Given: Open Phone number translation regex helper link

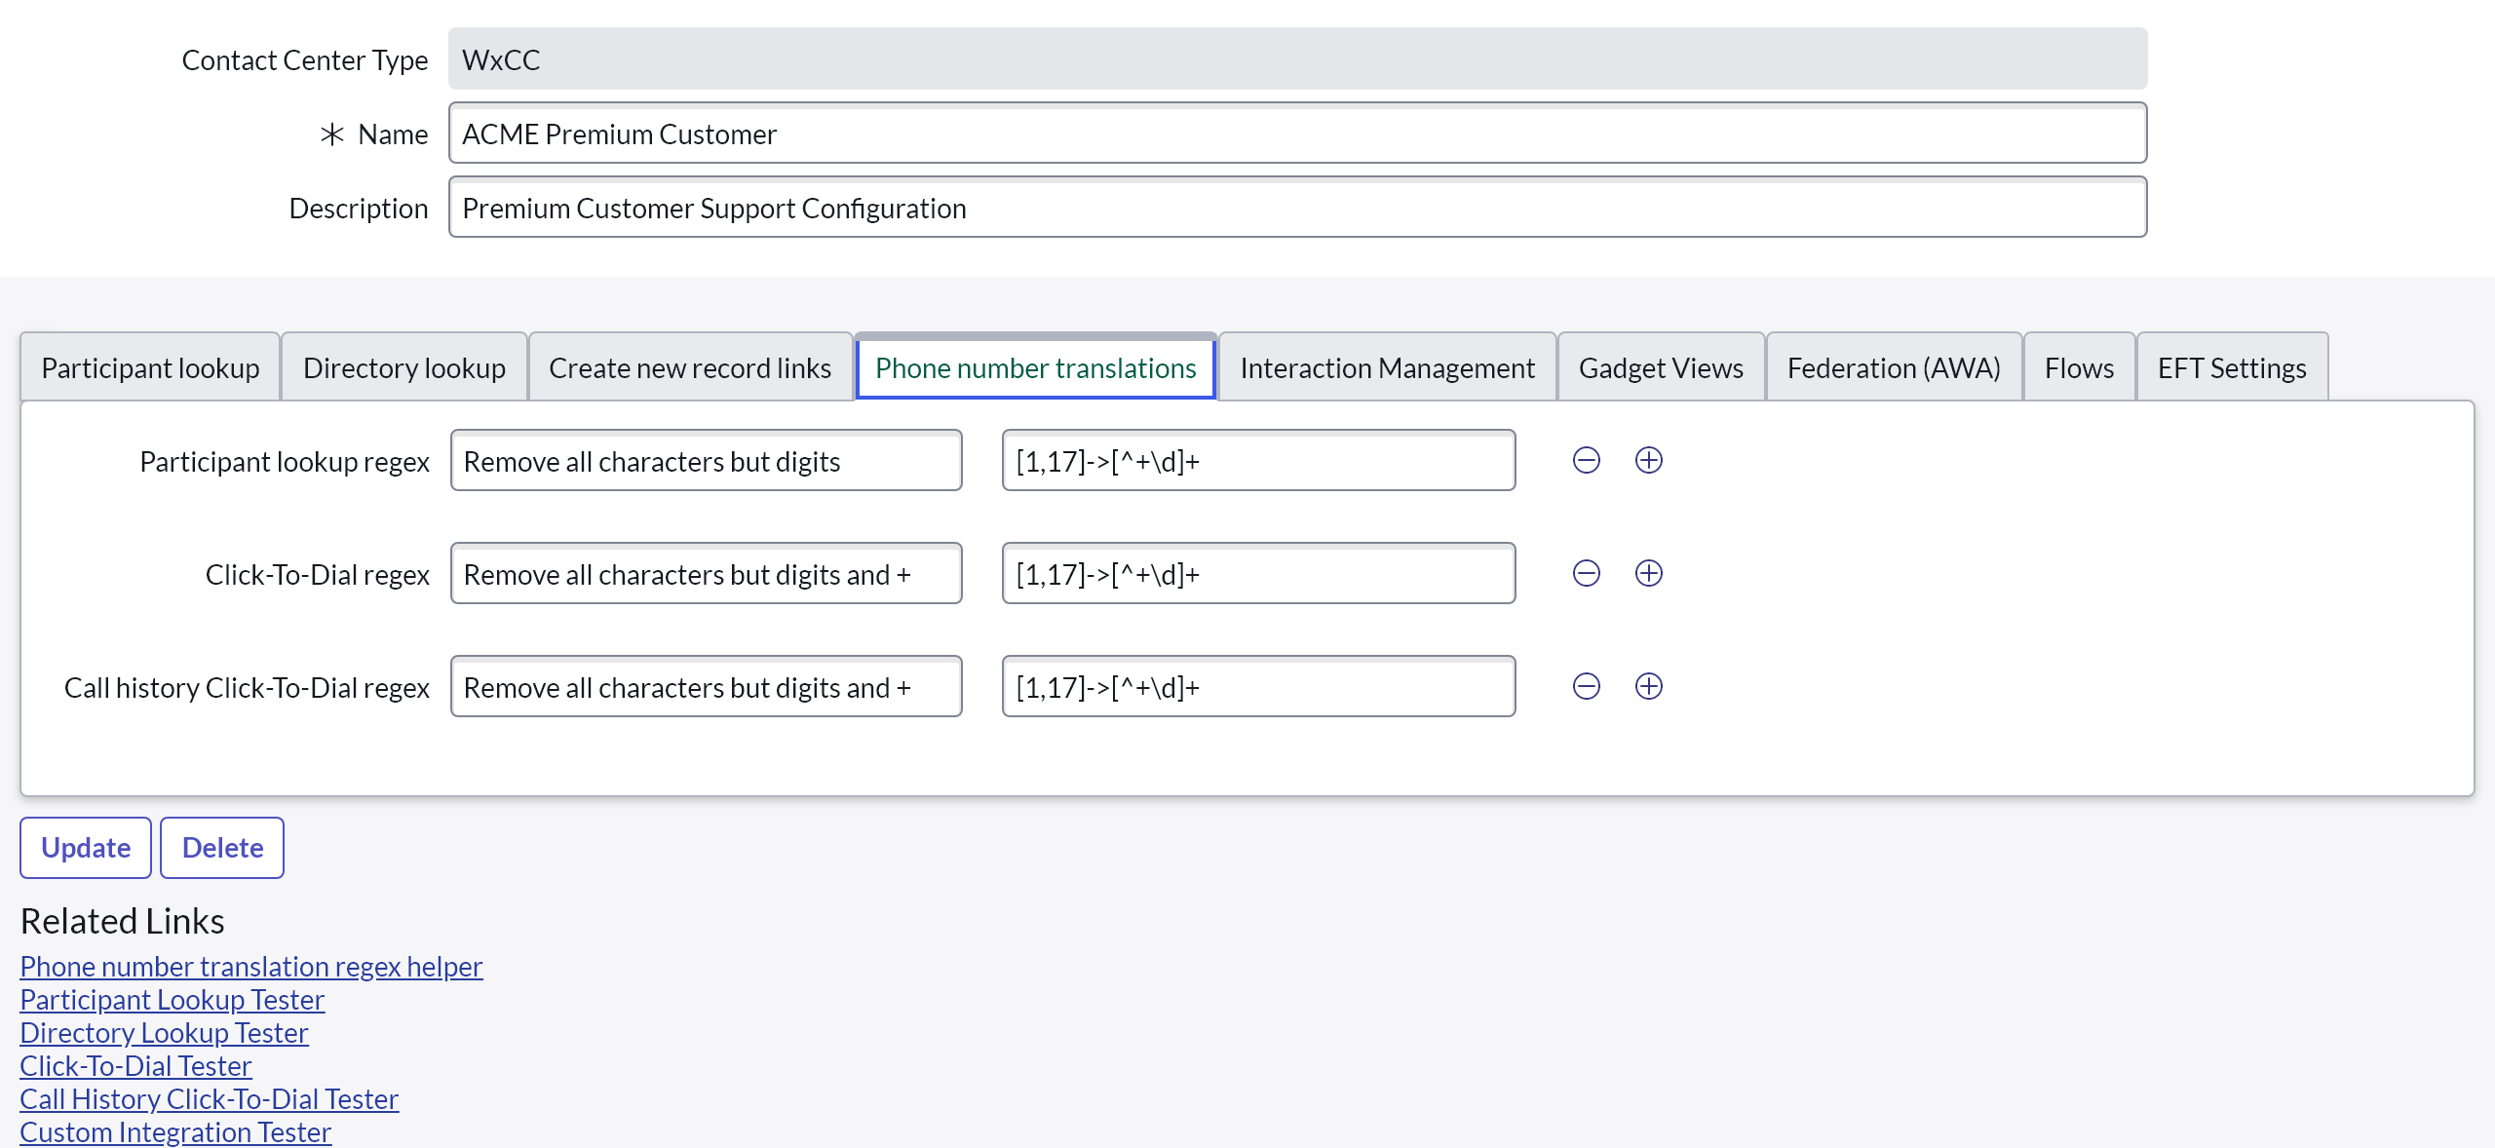Looking at the screenshot, I should pos(250,967).
